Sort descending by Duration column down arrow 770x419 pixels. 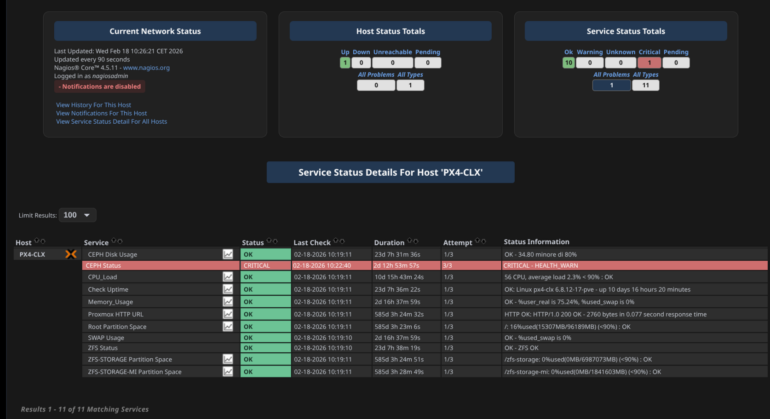pyautogui.click(x=416, y=241)
